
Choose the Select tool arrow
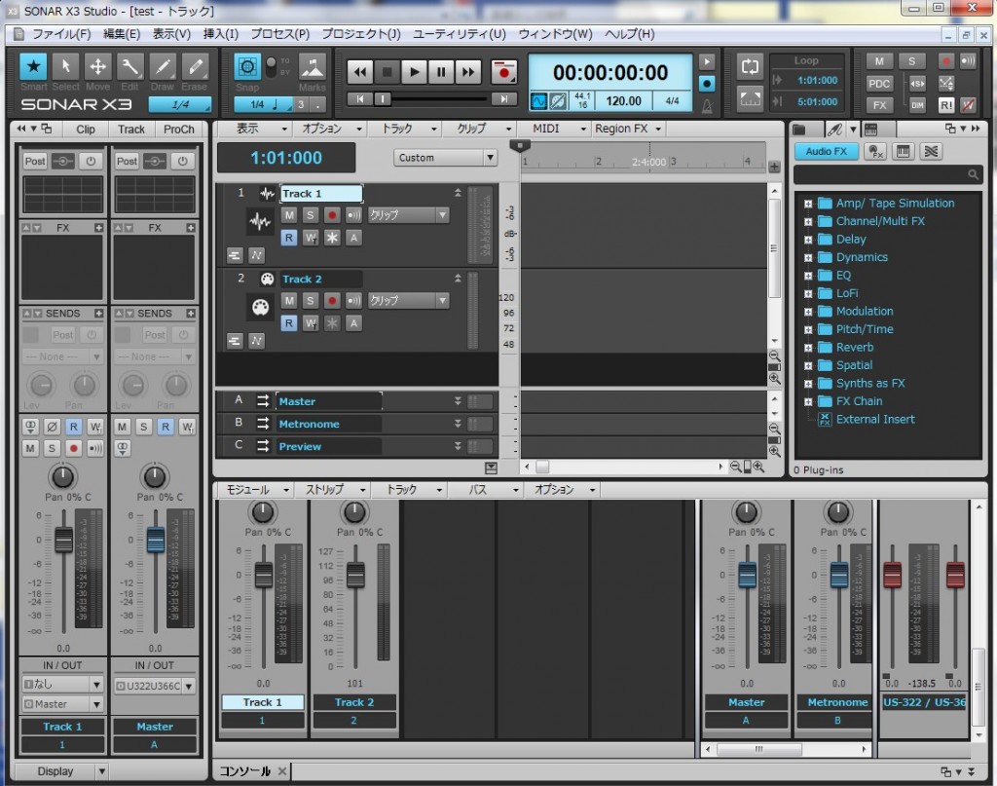coord(65,66)
